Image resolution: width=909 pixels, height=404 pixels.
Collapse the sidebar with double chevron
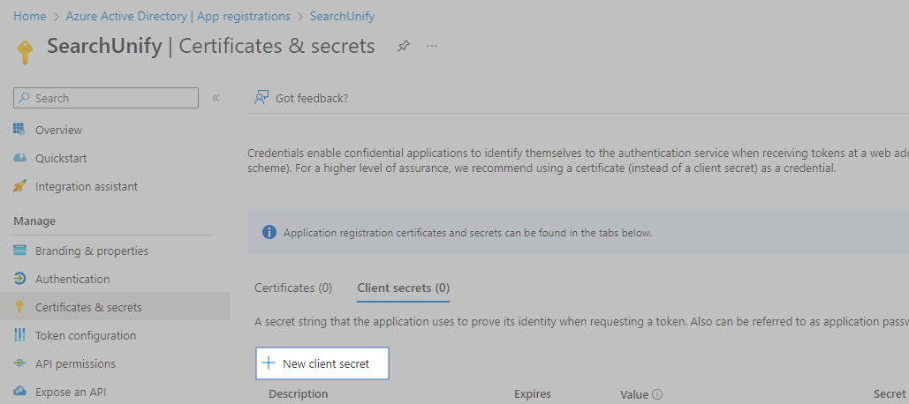coord(216,98)
